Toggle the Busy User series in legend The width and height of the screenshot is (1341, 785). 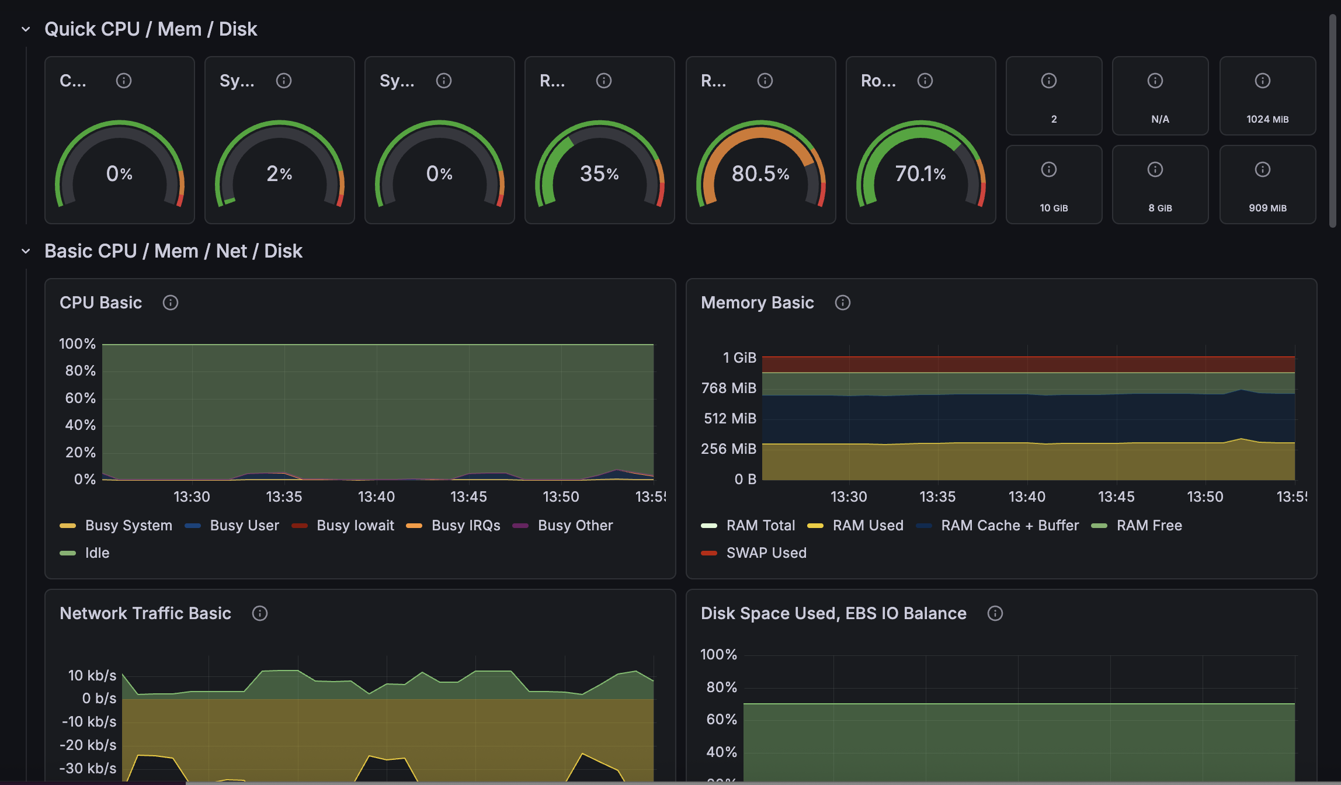click(245, 526)
